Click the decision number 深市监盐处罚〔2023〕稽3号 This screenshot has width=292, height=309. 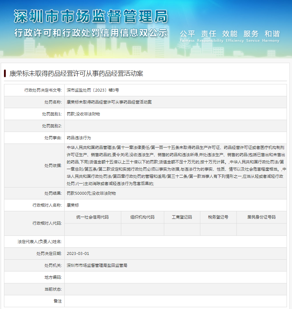click(x=93, y=90)
